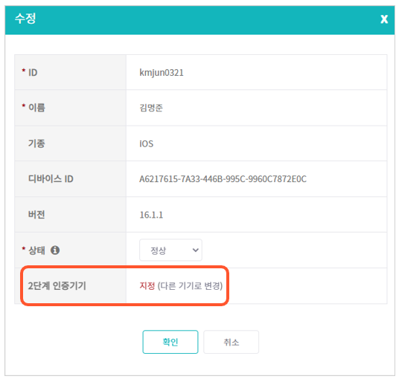Viewport: 396px width, 382px height.
Task: Click the 버전 field label
Action: (x=36, y=215)
